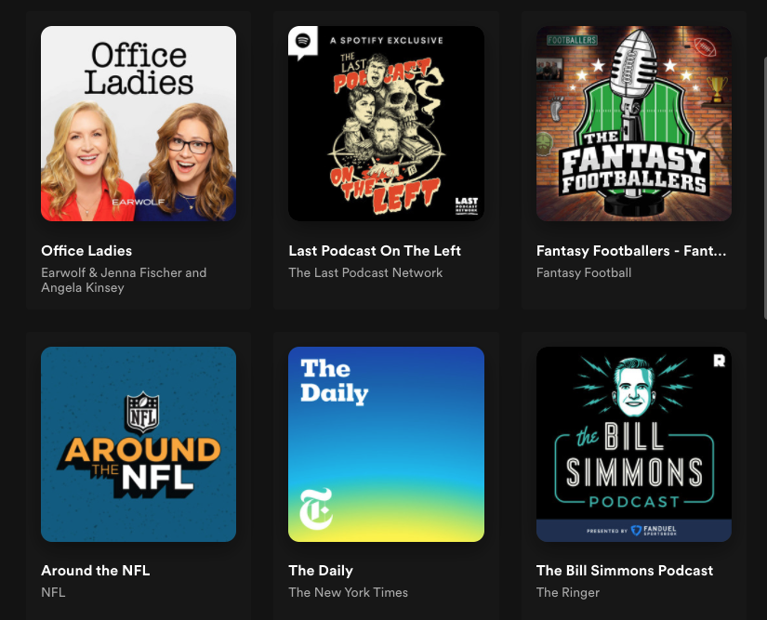Viewport: 767px width, 620px height.
Task: Open The Daily podcast artwork
Action: pyautogui.click(x=386, y=444)
